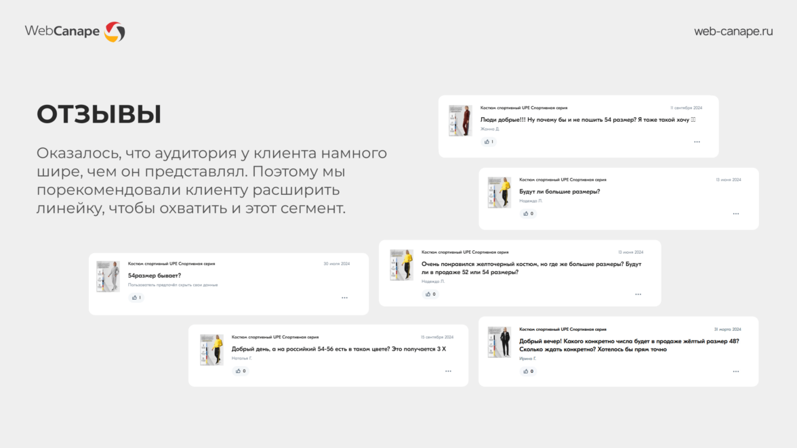This screenshot has height=448, width=797.
Task: Open more options on "54размер бывает?" review
Action: 344,298
